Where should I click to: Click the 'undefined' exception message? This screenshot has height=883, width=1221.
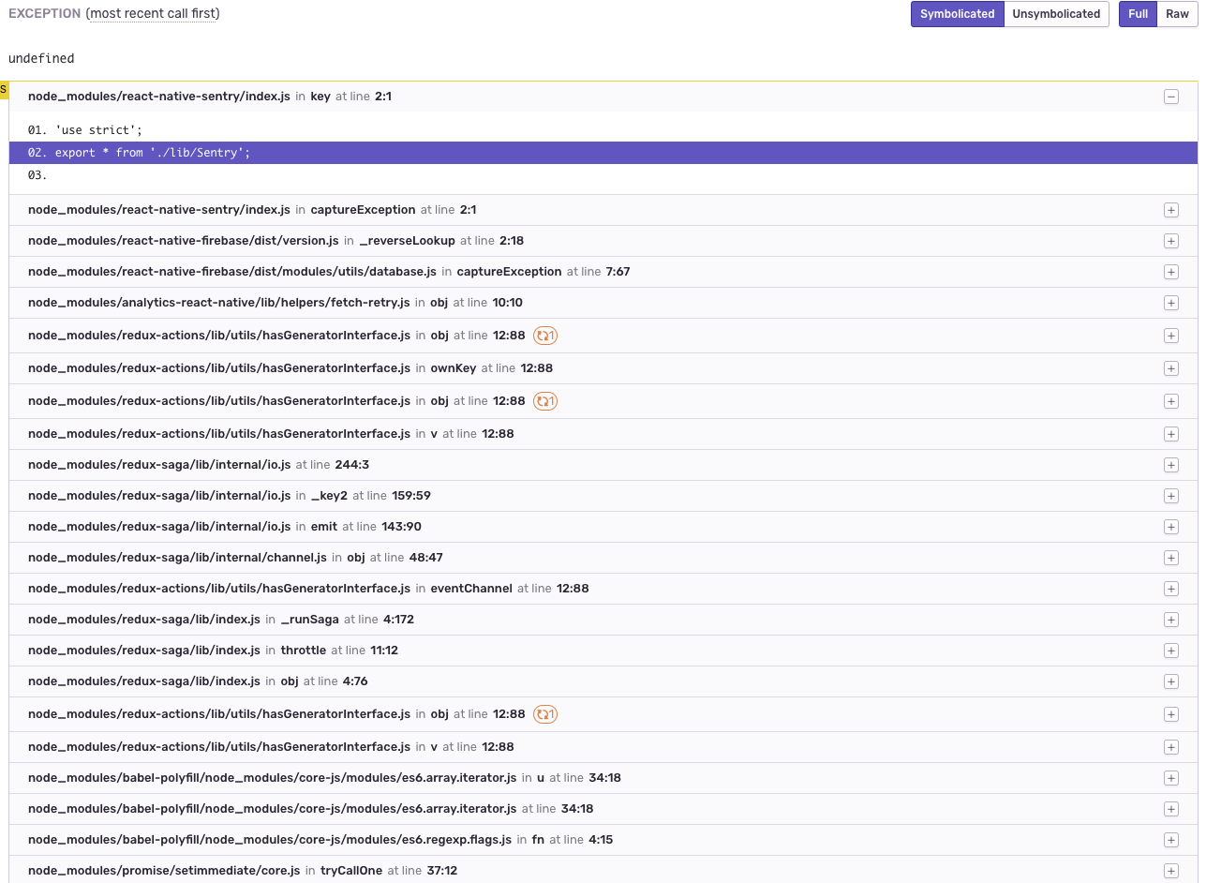41,58
